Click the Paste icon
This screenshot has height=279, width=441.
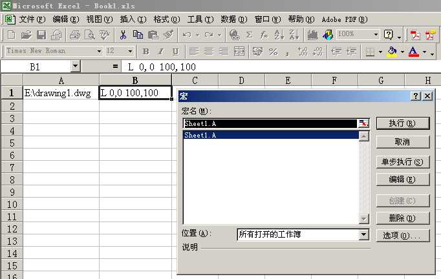click(153, 35)
